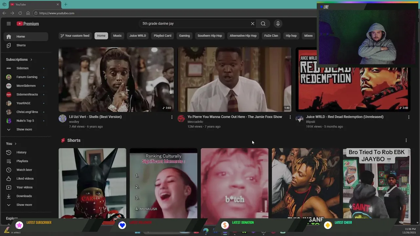This screenshot has width=420, height=236.
Task: Open options menu for Juice WRLD video
Action: point(409,117)
